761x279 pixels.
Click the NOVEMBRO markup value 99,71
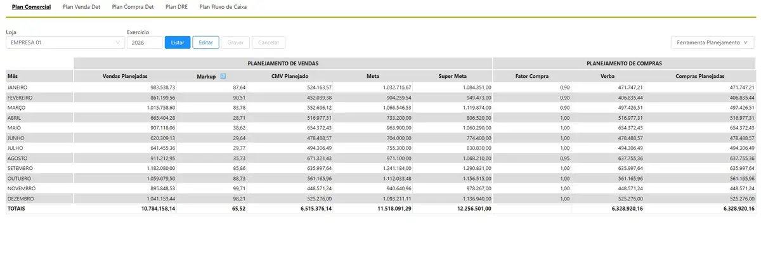[239, 188]
